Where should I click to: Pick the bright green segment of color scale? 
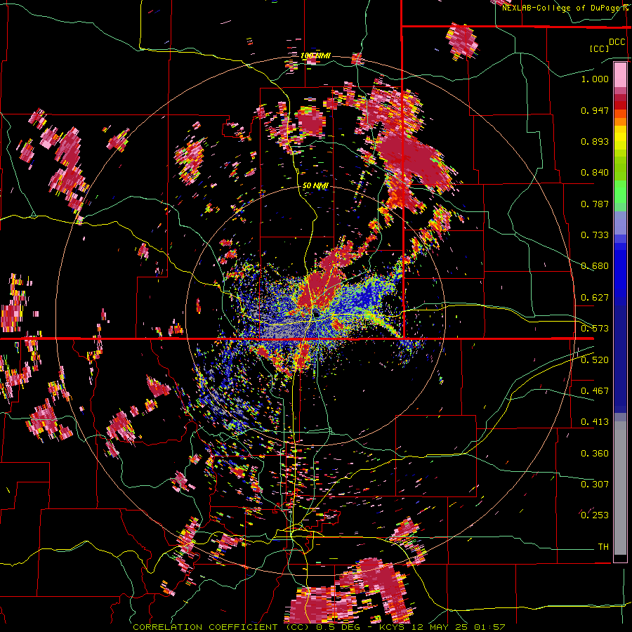(x=620, y=192)
